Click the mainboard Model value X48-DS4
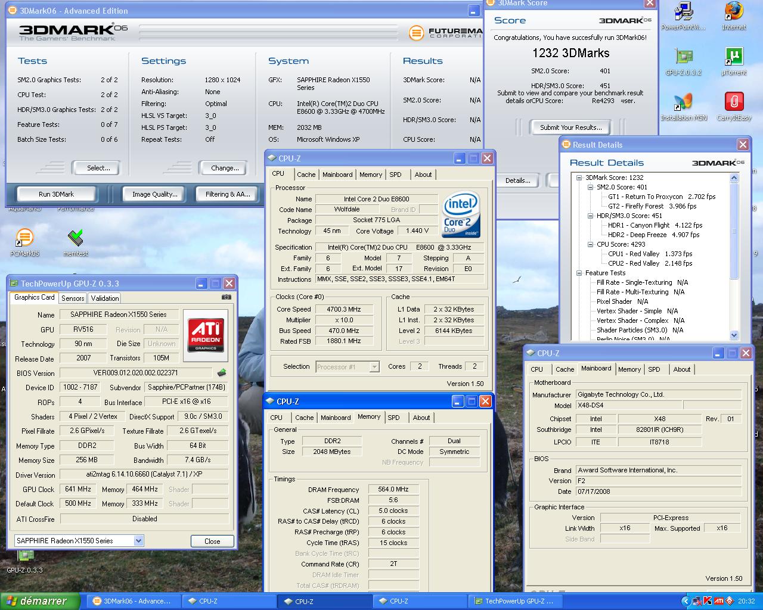This screenshot has height=610, width=763. tap(628, 405)
